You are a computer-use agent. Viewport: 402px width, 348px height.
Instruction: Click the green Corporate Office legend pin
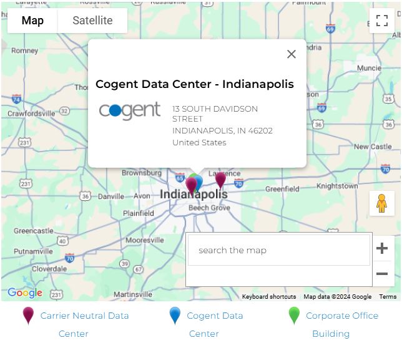(294, 316)
